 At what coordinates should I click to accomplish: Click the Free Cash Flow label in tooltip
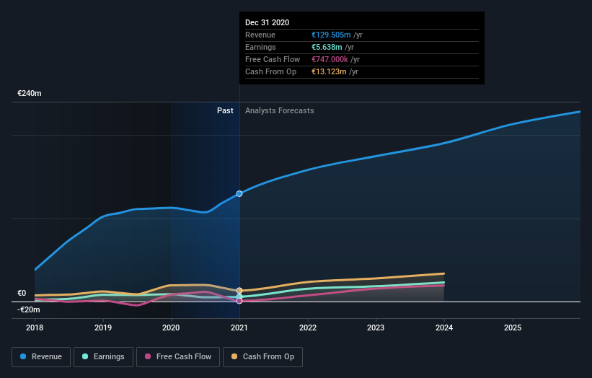click(x=273, y=59)
